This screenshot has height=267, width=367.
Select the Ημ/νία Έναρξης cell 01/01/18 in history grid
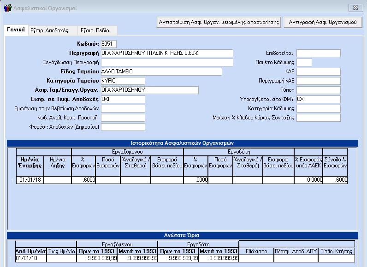[x=30, y=180]
